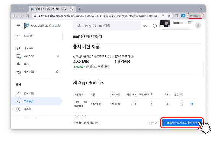Click the address bar URL
217x141 pixels.
(99, 16)
